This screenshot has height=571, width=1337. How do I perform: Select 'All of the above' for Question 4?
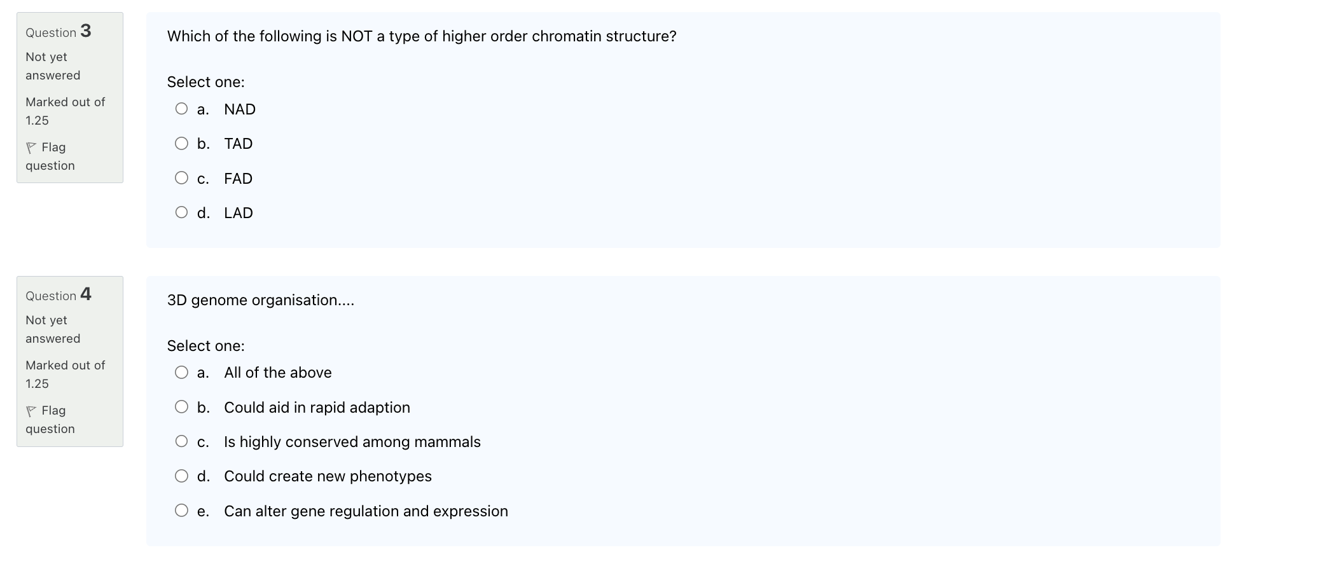tap(182, 371)
